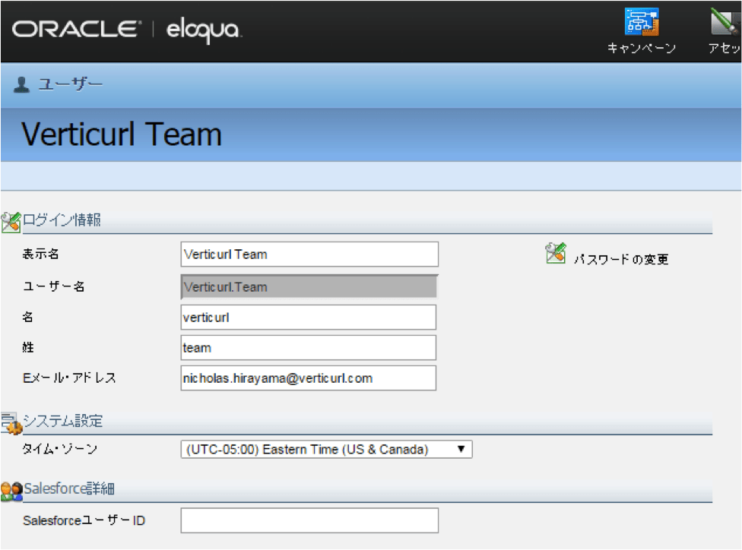The image size is (742, 550).
Task: Click the システム設定 section icon
Action: tap(10, 422)
